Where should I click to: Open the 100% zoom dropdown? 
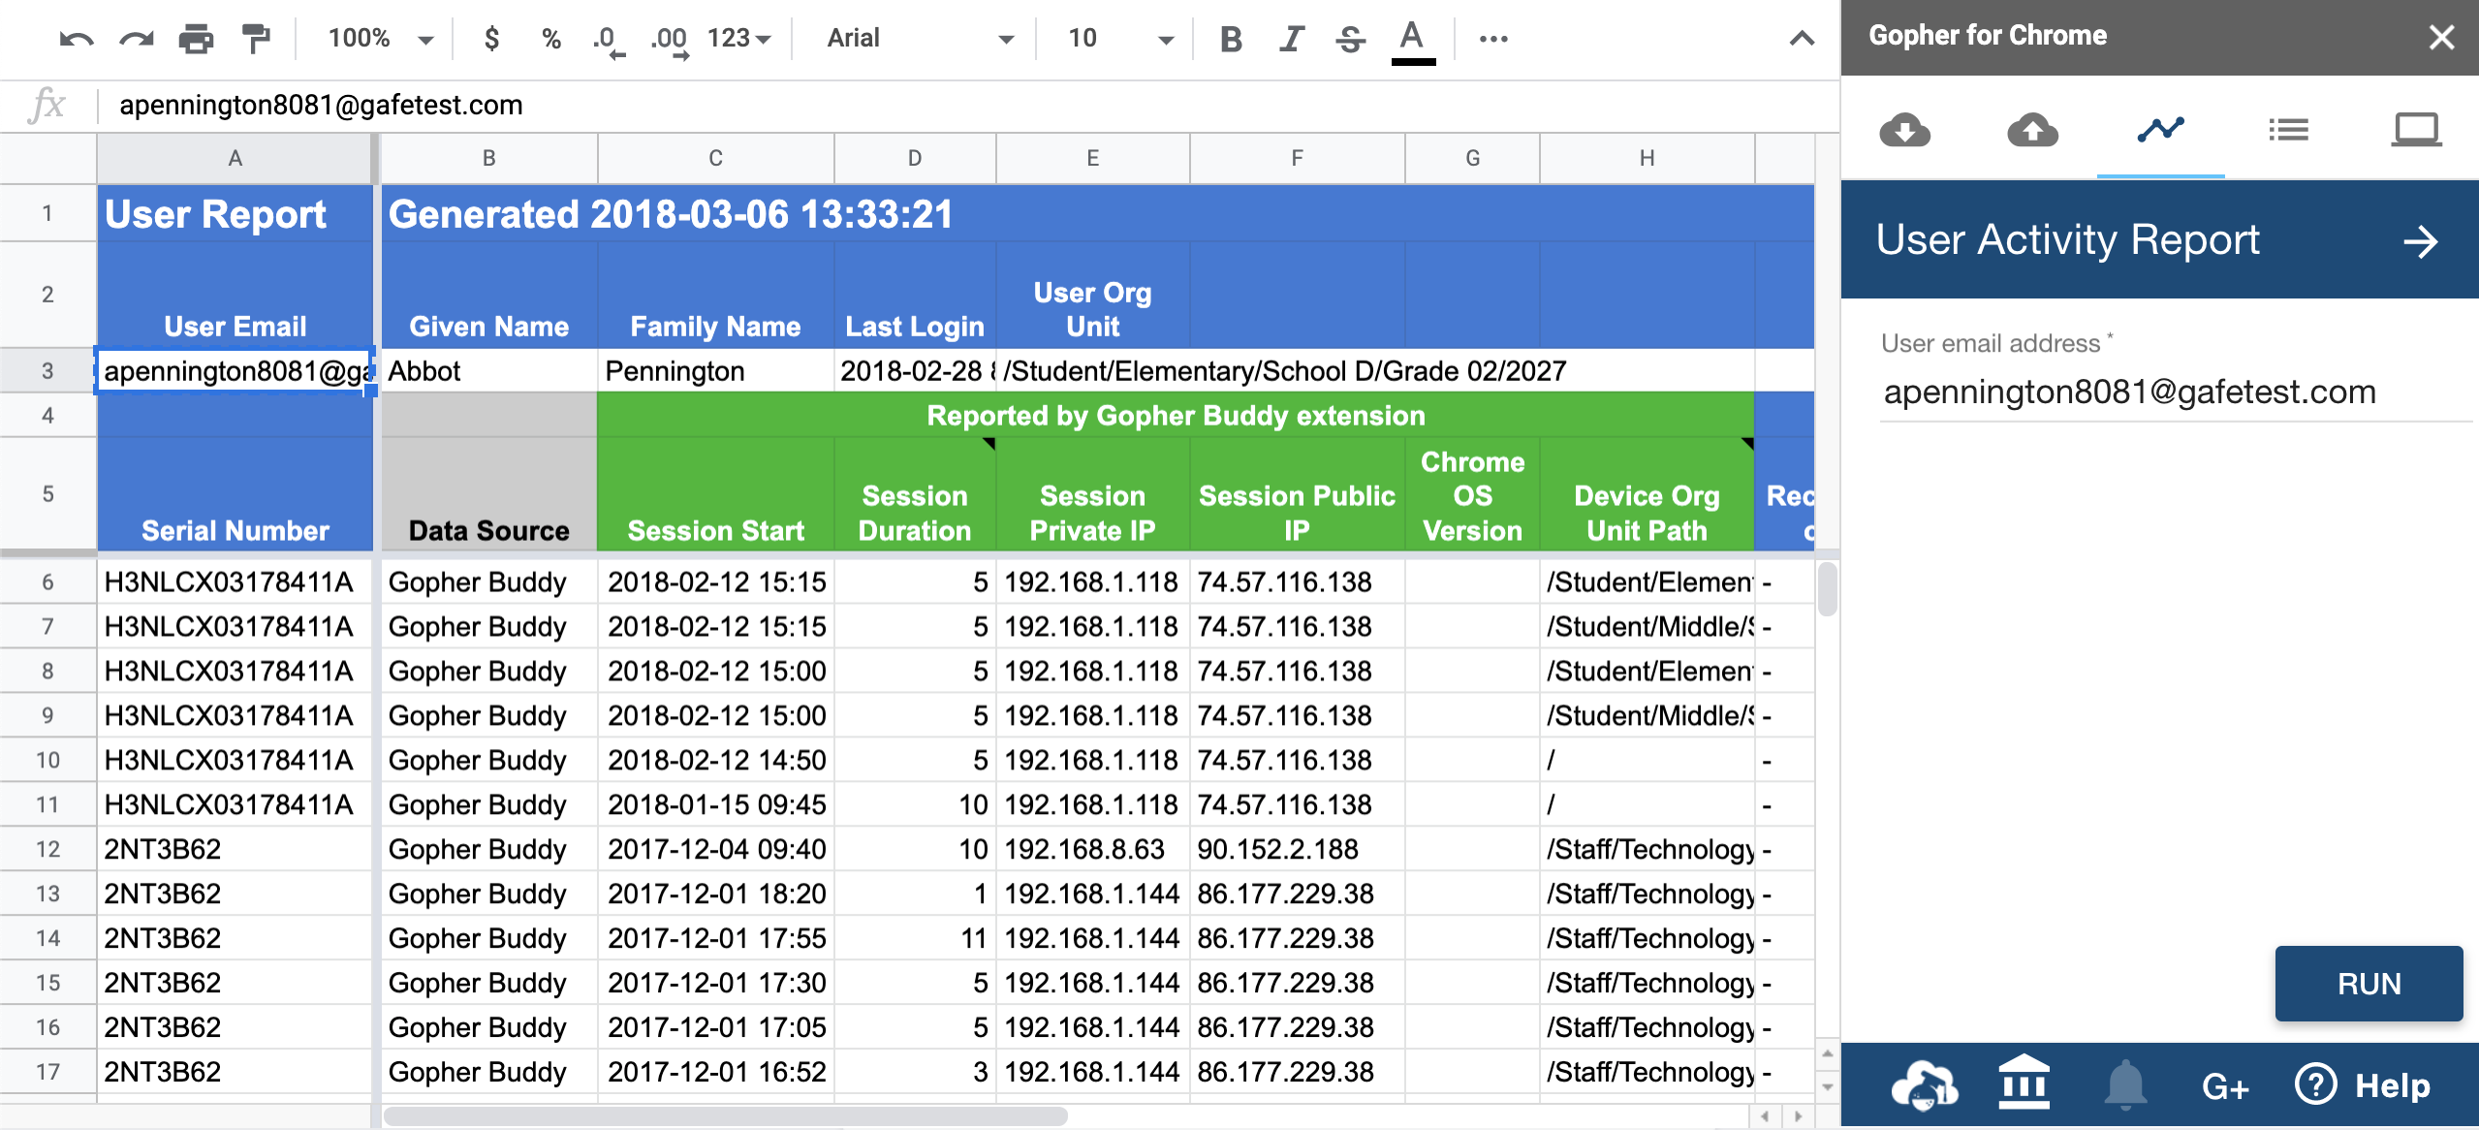pos(380,39)
